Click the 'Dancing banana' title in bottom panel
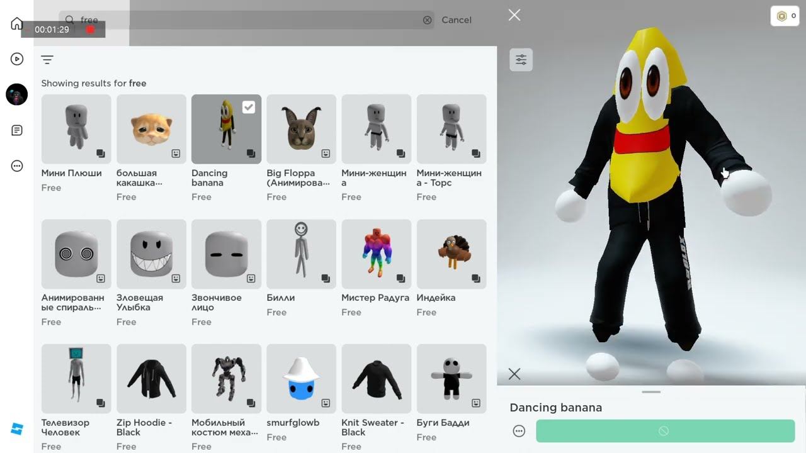 click(x=555, y=408)
